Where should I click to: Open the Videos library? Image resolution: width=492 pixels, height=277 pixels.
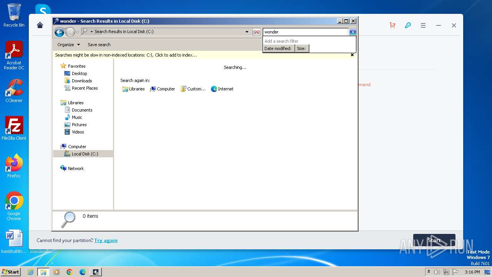point(78,132)
